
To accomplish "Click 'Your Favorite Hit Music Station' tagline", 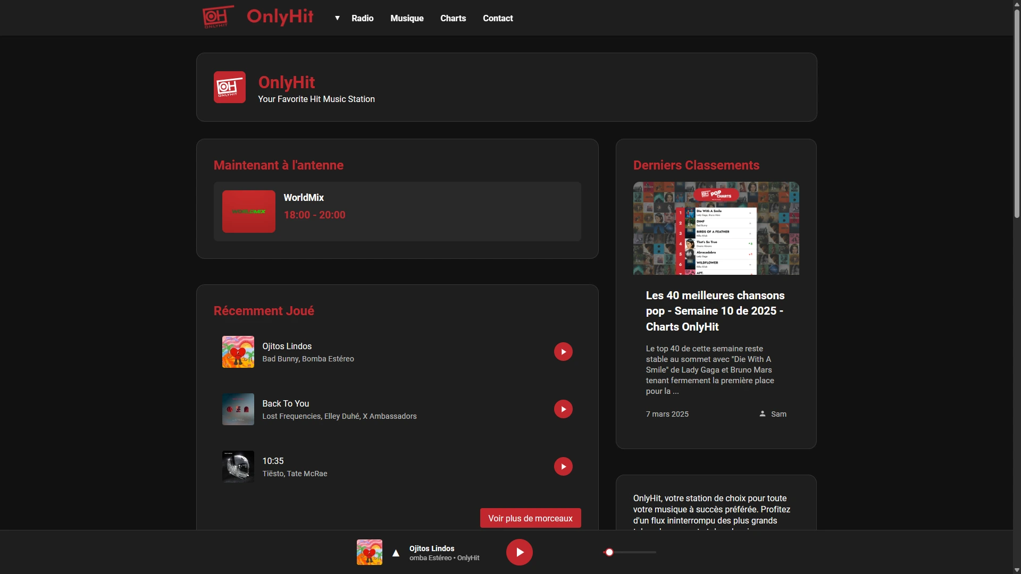I will (x=316, y=99).
